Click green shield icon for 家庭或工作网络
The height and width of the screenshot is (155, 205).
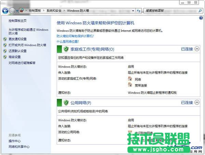(x=66, y=49)
